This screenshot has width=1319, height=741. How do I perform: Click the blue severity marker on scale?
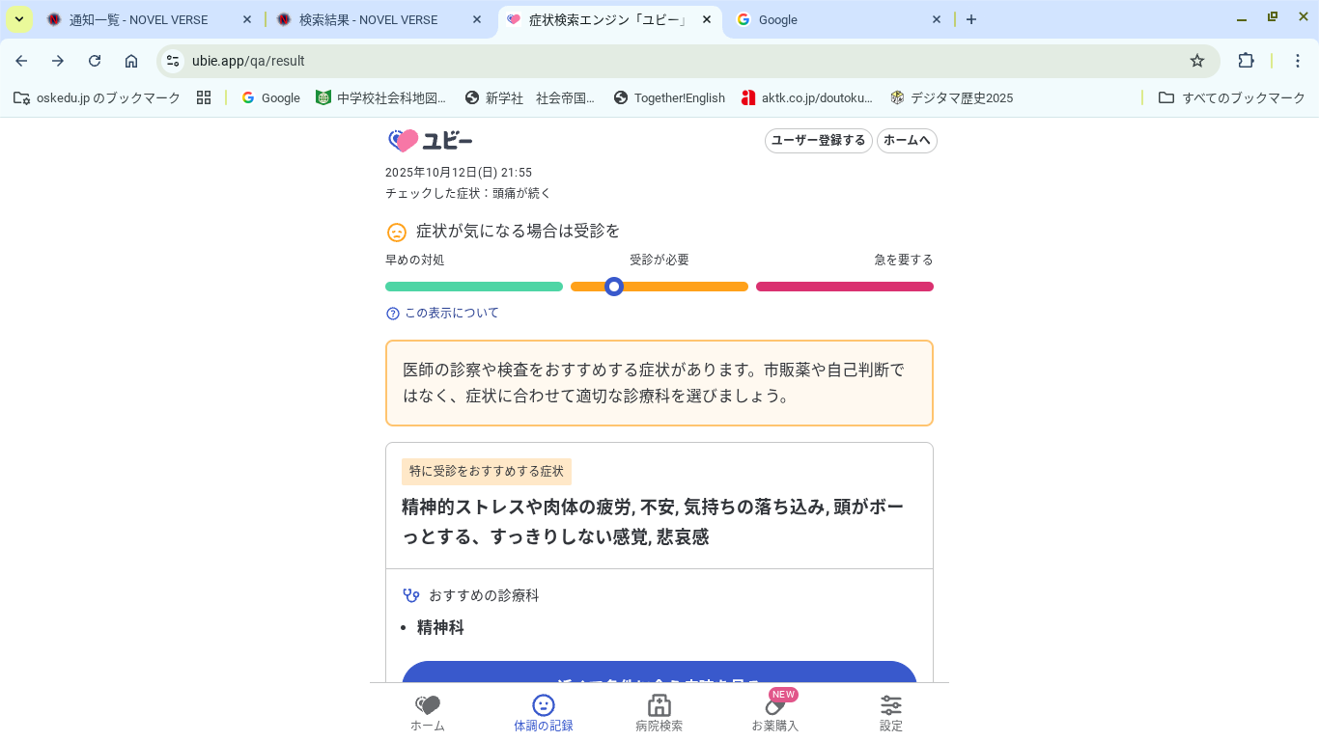click(614, 287)
